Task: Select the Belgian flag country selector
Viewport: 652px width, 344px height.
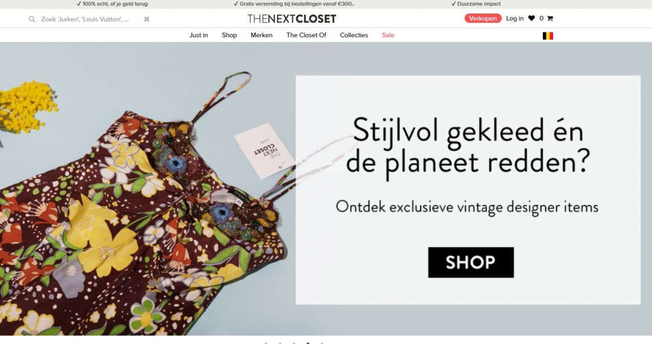Action: tap(548, 36)
